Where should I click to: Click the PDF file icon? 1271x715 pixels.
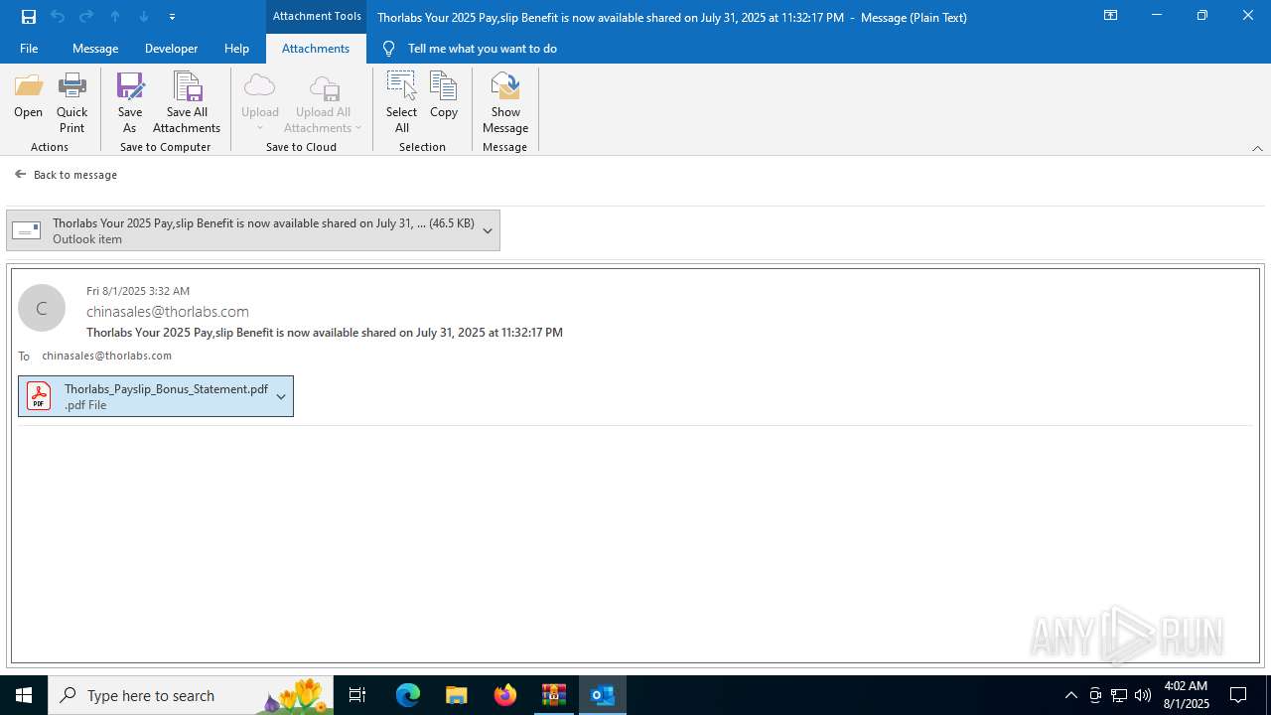tap(39, 396)
